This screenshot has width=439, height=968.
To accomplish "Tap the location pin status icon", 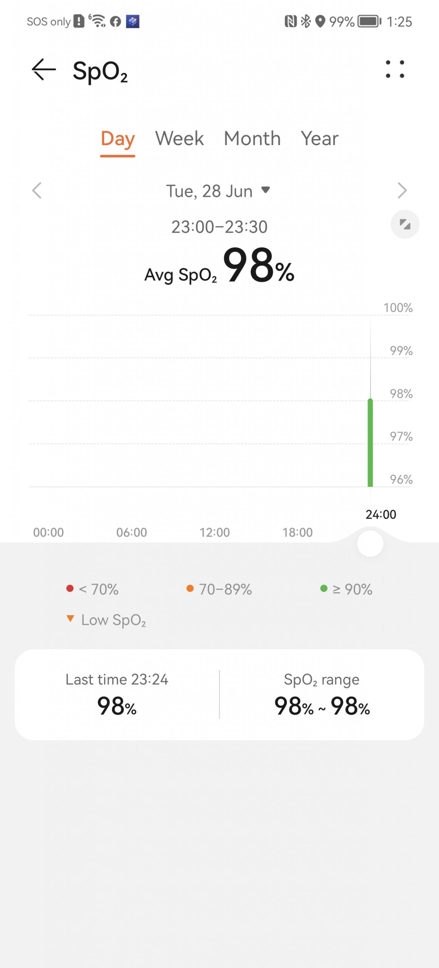I will tap(320, 21).
